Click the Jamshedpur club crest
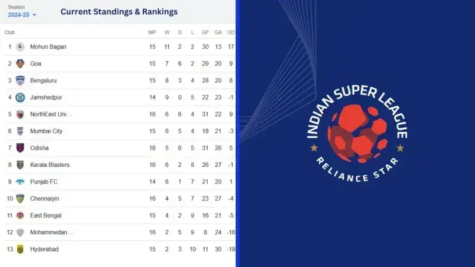Viewport: 475px width, 267px height. pos(20,97)
